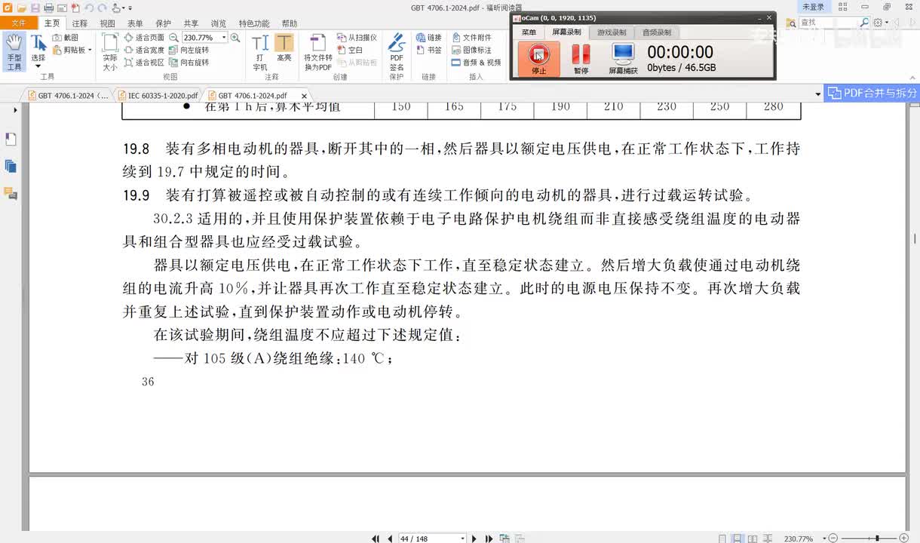
Task: Click the open folder icon in title bar
Action: pos(23,8)
